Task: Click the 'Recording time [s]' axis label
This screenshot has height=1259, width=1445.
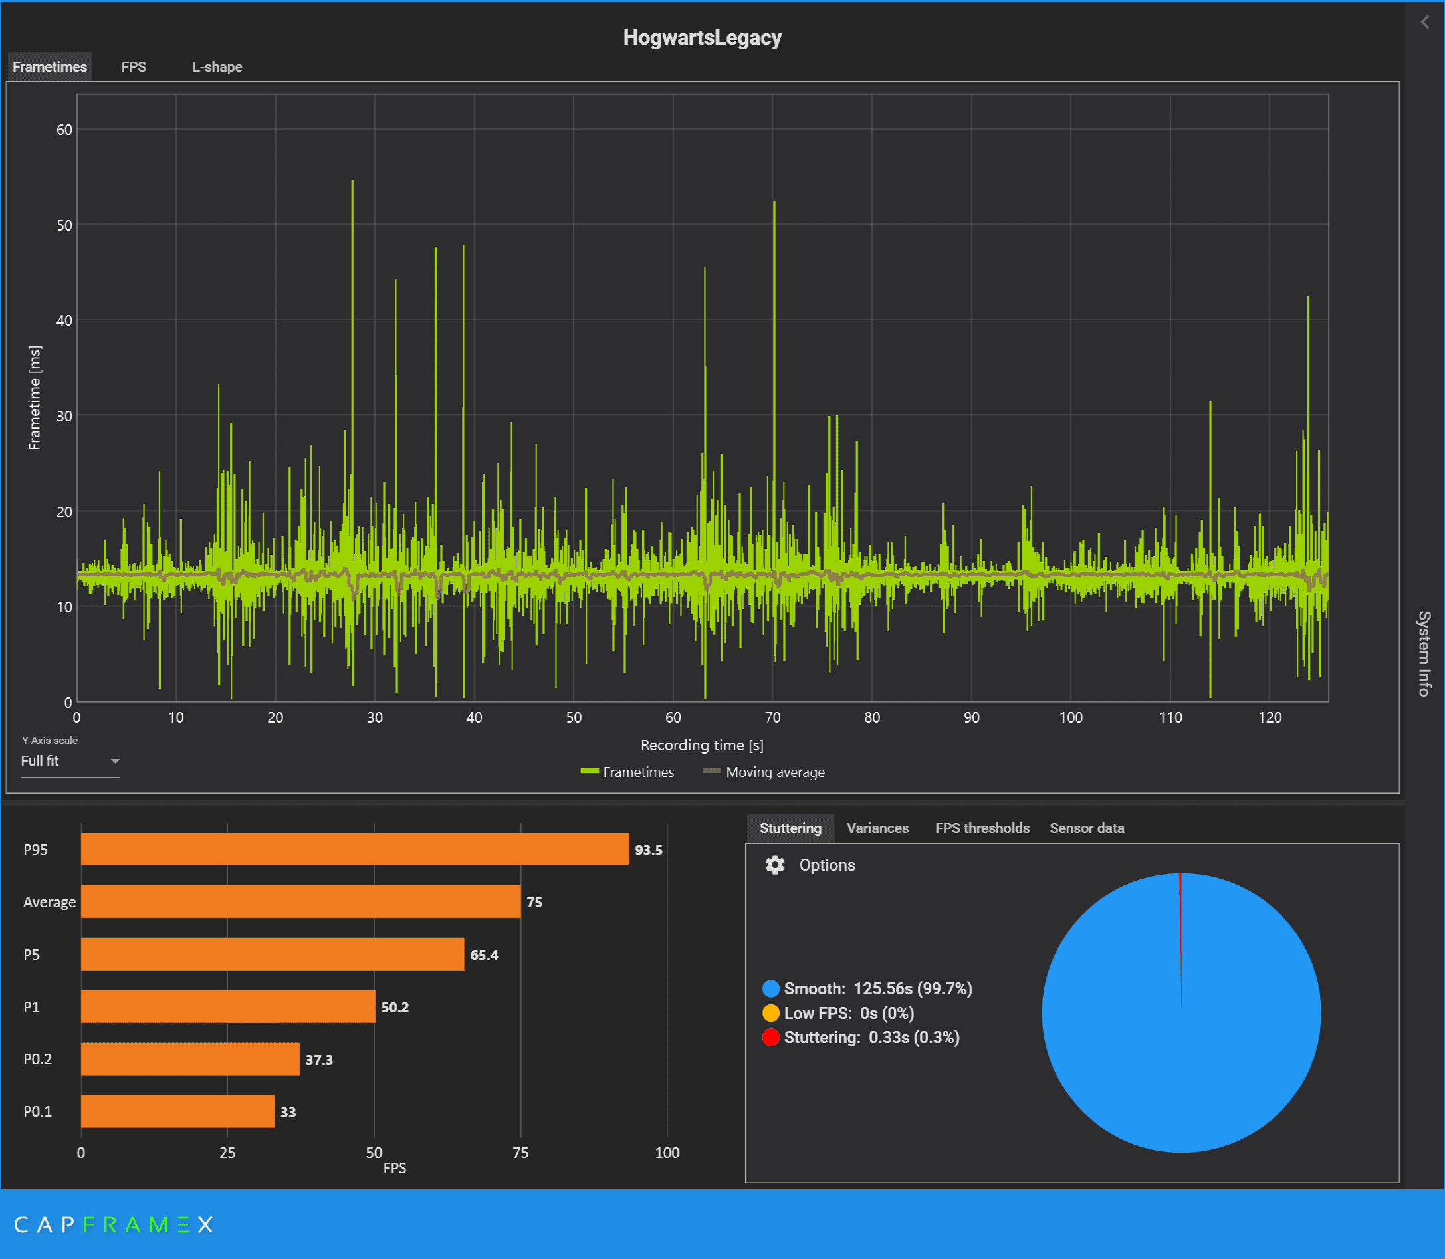Action: 702,745
